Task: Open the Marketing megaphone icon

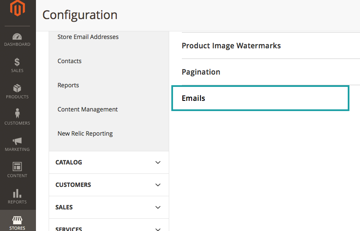Action: (17, 141)
